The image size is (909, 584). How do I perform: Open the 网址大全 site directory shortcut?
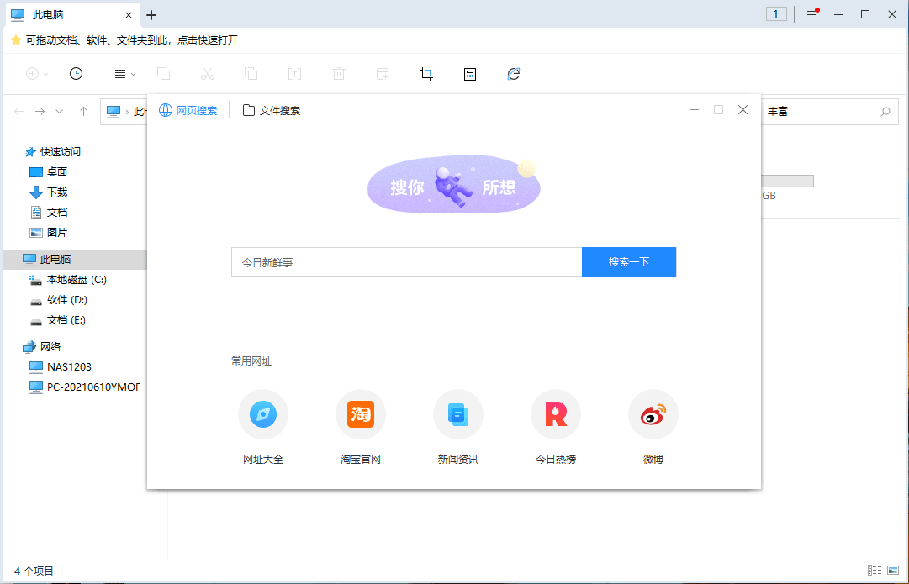pos(262,413)
